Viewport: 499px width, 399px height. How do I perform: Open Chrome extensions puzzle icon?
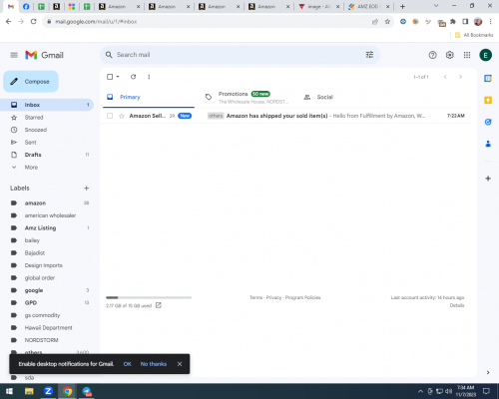[x=453, y=22]
